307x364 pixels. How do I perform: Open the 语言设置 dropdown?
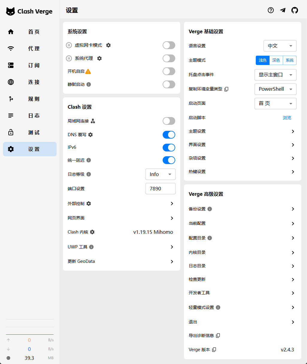point(280,46)
